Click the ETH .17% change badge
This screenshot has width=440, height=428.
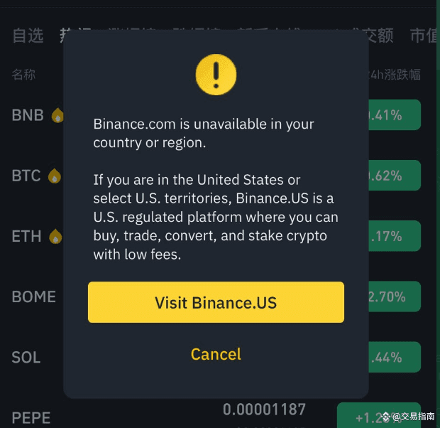coord(395,236)
